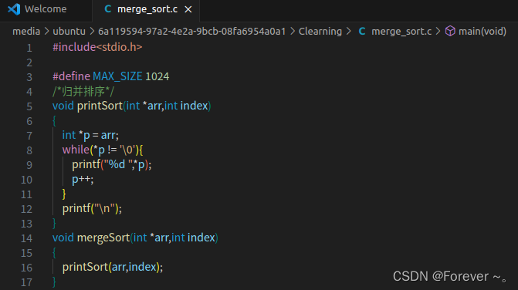Click the printSort(arr,index); call on line 16
The width and height of the screenshot is (518, 290).
[x=112, y=267]
